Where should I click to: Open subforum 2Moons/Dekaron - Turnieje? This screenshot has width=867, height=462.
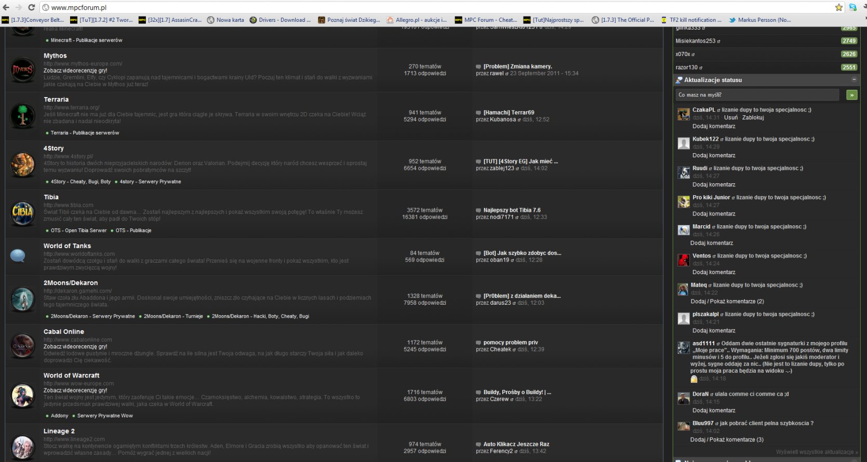pos(174,316)
